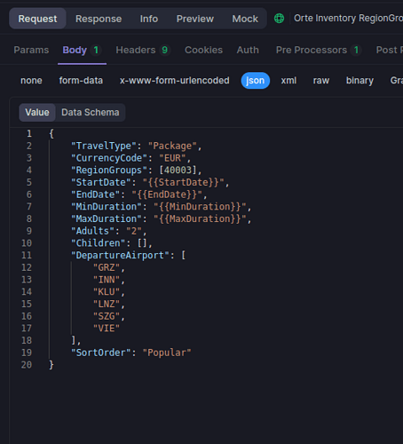Click the "MinDuration" key
Image resolution: width=403 pixels, height=444 pixels.
click(x=107, y=207)
